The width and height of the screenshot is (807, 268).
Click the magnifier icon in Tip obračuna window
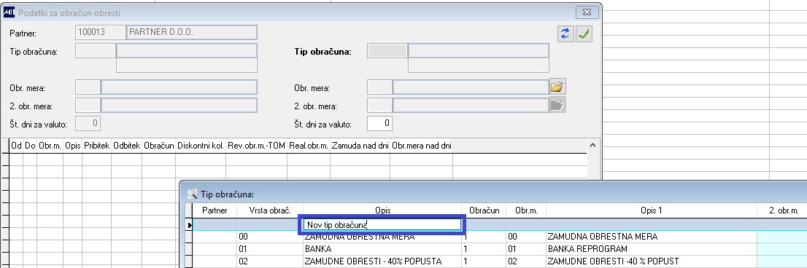point(192,194)
